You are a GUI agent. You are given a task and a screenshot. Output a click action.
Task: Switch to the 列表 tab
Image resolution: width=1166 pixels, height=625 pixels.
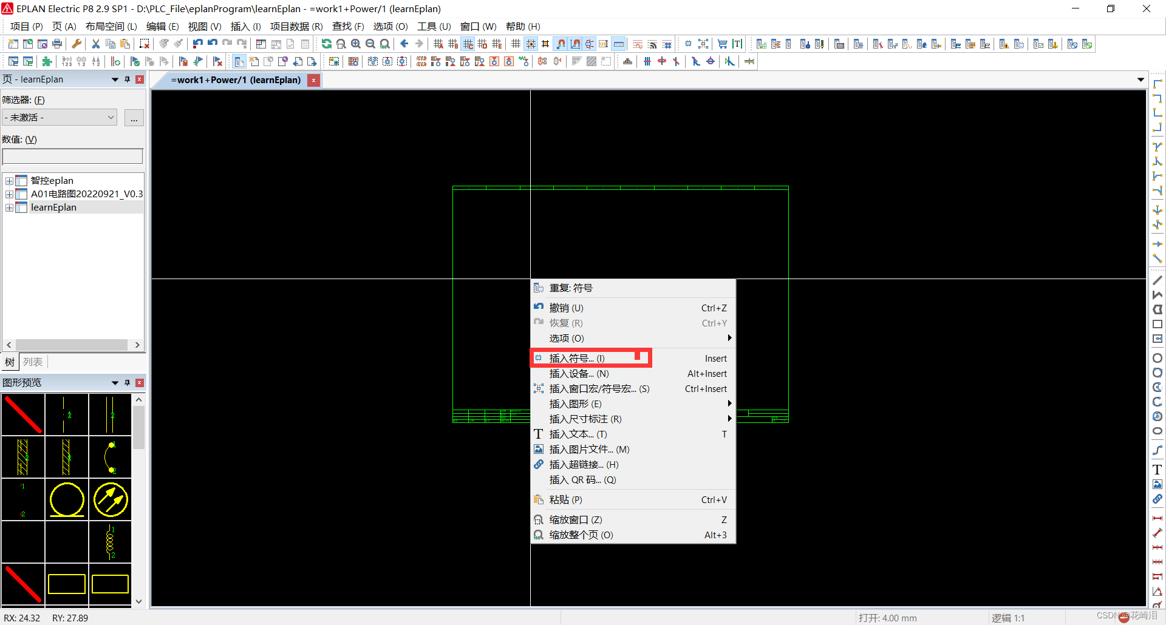(x=33, y=362)
